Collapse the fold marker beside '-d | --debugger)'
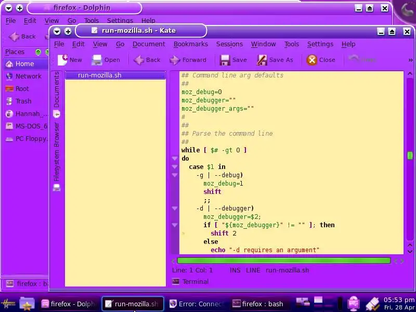 click(175, 209)
